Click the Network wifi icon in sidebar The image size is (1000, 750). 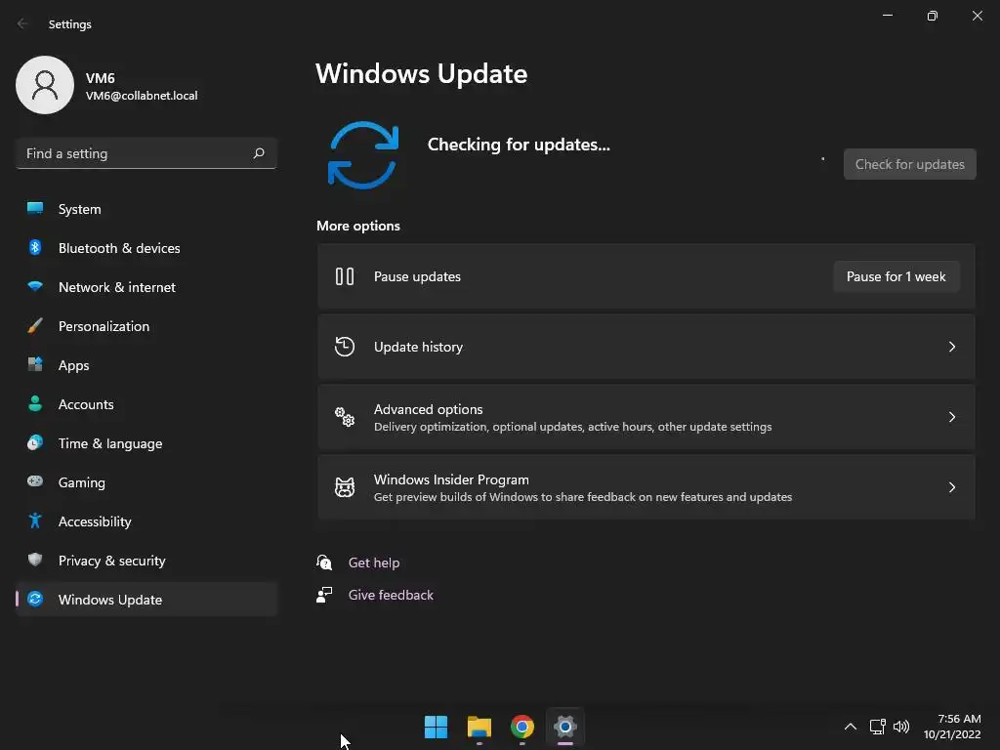(x=35, y=286)
